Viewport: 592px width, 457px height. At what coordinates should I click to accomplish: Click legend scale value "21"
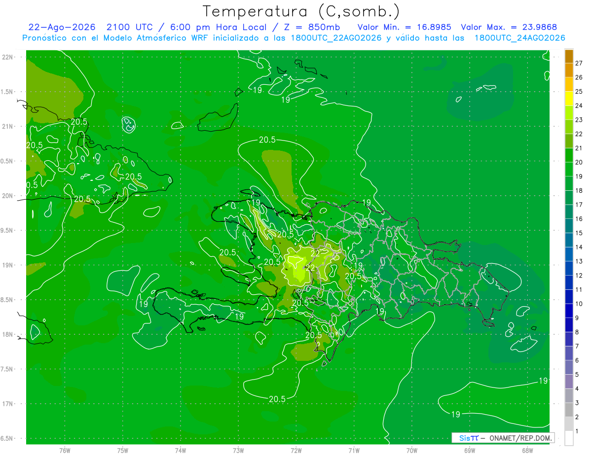(579, 148)
